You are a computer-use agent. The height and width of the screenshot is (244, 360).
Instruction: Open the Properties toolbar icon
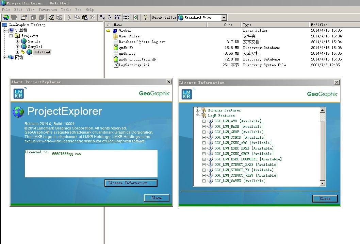point(23,17)
